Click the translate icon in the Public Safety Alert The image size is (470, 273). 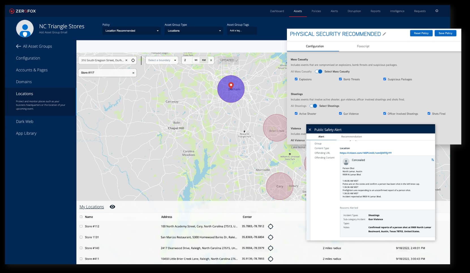[x=432, y=160]
